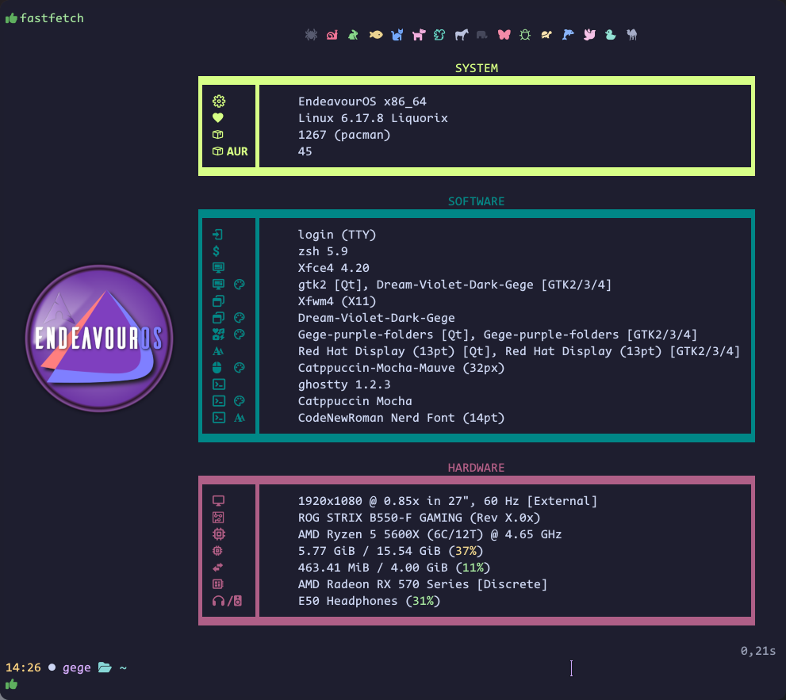Click the AUR package label
786x700 pixels.
point(237,151)
